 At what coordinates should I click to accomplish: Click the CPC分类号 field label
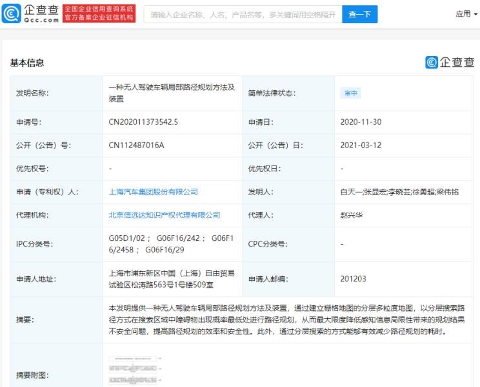pos(268,244)
